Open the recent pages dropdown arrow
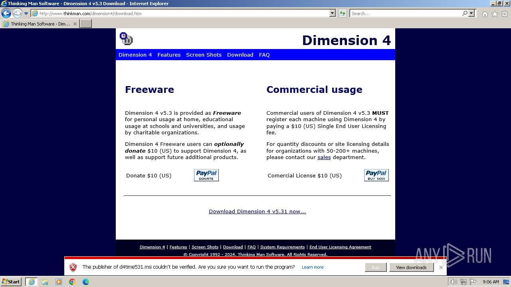Viewport: 511px width, 287px height. coord(26,13)
